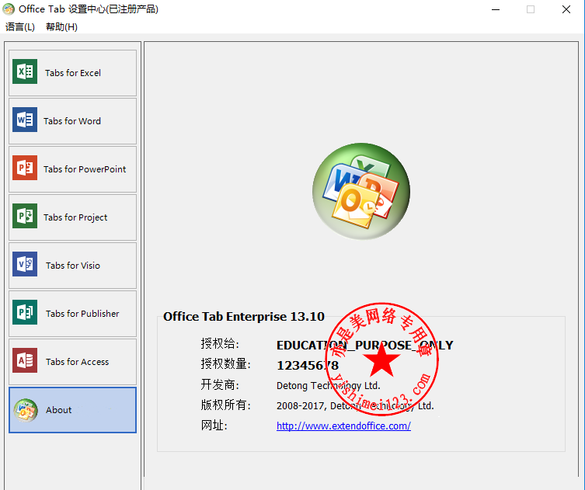
Task: Click the Access icon in the sidebar
Action: (25, 360)
